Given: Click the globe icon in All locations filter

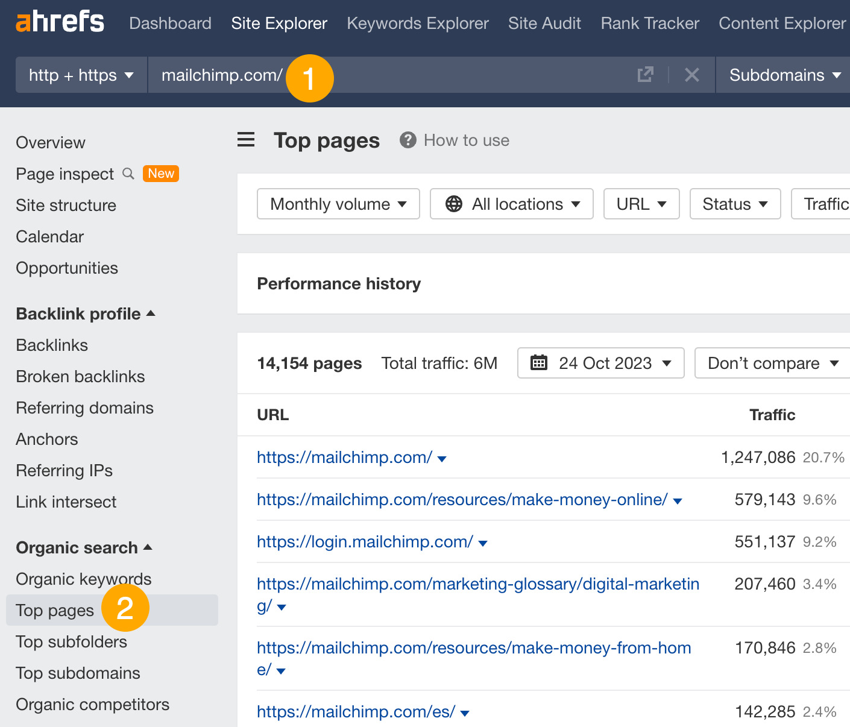Looking at the screenshot, I should click(453, 204).
